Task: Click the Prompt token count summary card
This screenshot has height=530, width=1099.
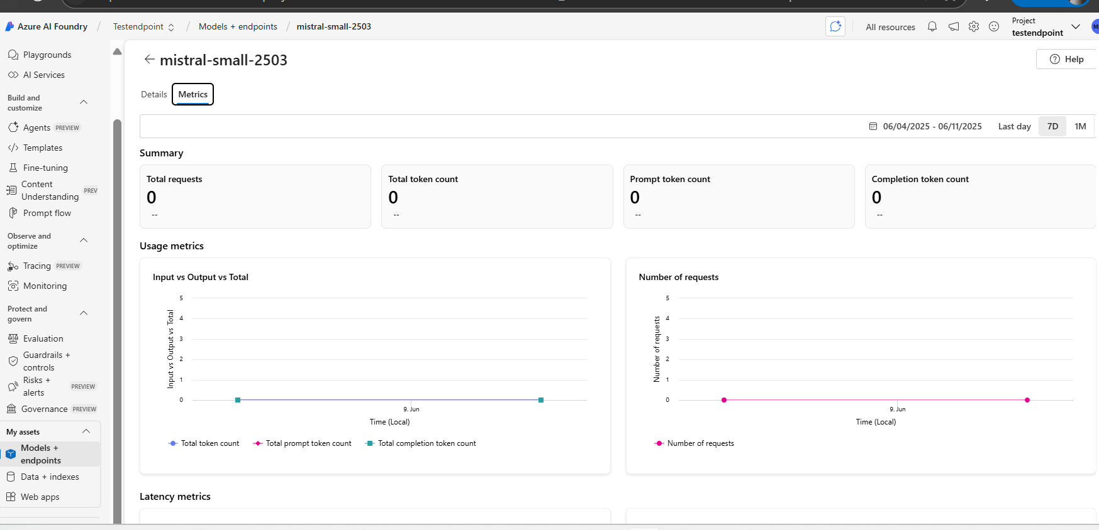Action: click(x=739, y=197)
